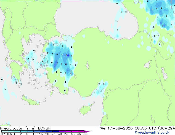
Task: Click the '0.5' legend scale label
Action: (10, 134)
